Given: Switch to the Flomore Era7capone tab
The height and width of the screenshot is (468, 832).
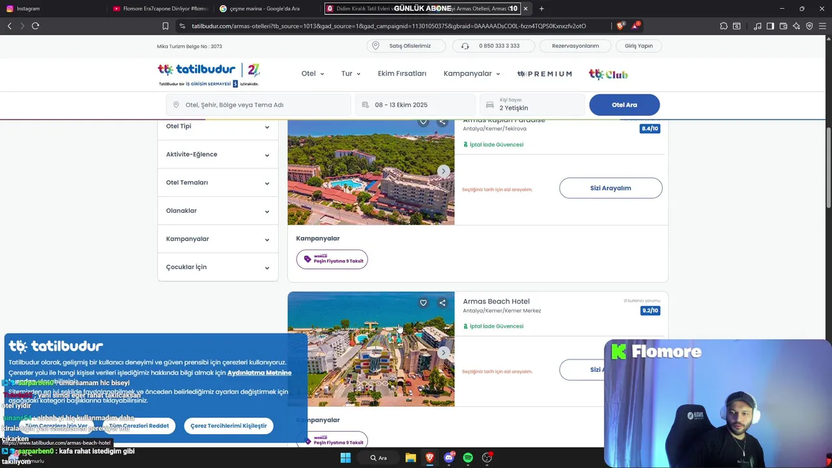Looking at the screenshot, I should point(159,8).
